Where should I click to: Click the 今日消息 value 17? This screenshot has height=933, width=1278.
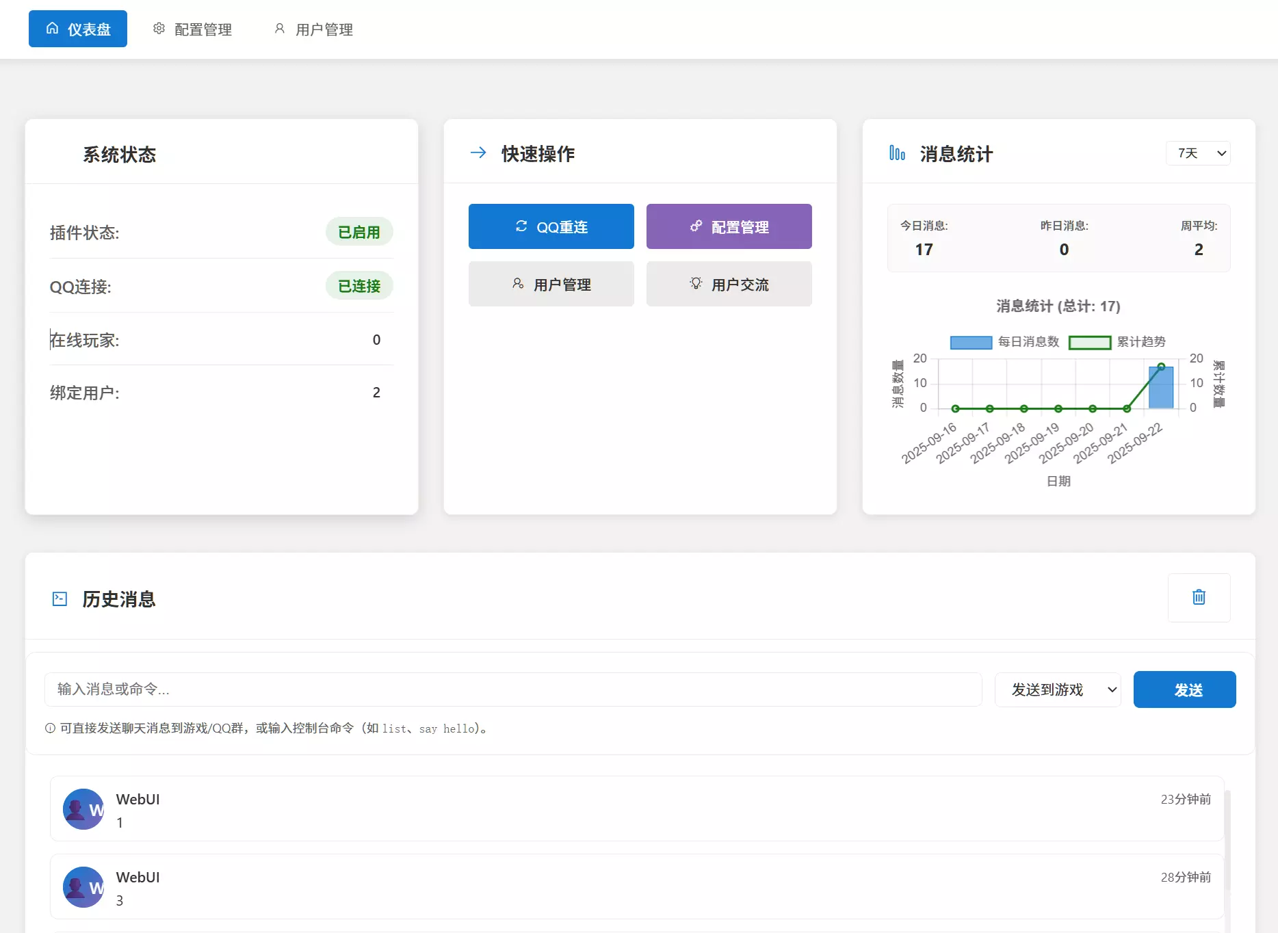tap(924, 250)
